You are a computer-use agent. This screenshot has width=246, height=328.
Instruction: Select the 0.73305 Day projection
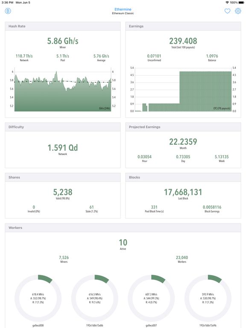click(183, 157)
